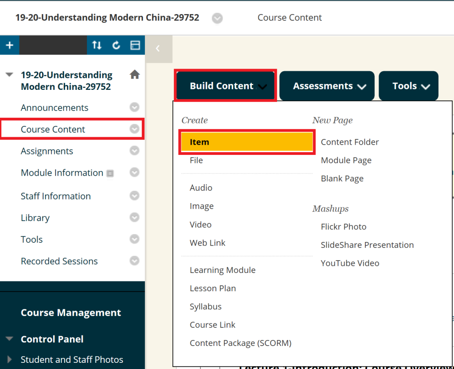
Task: Open course menu in a separate window
Action: pyautogui.click(x=134, y=45)
